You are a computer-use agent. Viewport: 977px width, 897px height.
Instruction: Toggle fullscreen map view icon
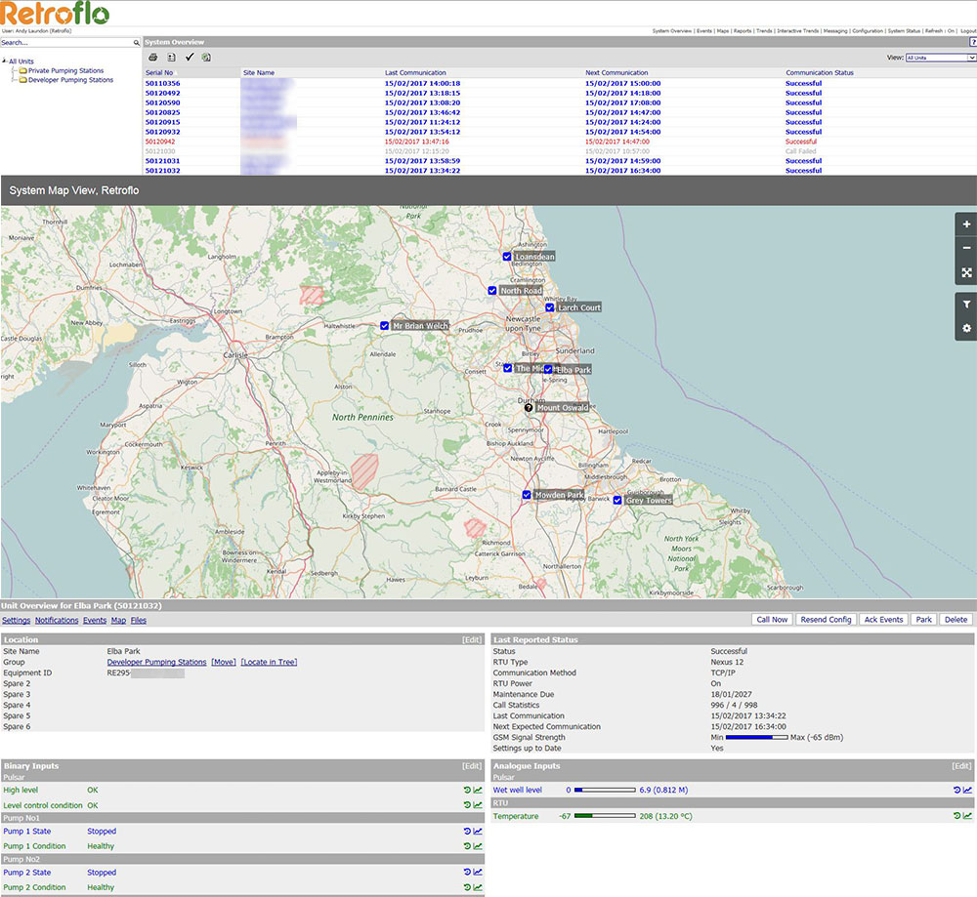point(966,273)
